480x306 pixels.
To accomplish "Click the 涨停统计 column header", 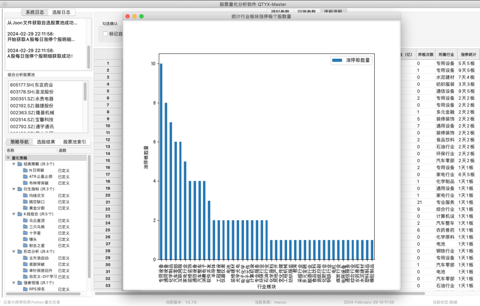I will [x=469, y=55].
